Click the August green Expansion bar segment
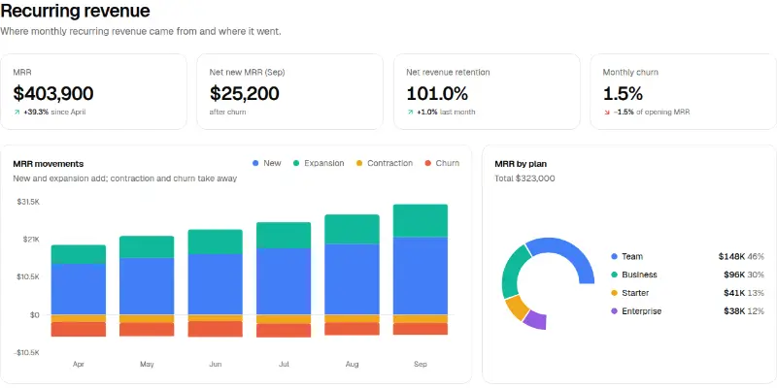Screen dimensions: 777x388 (x=352, y=229)
